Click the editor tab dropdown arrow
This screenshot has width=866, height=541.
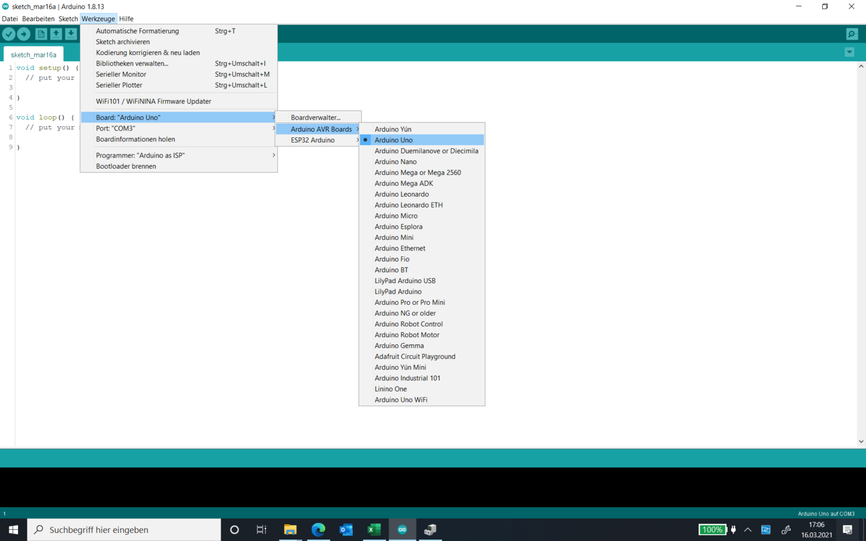pyautogui.click(x=849, y=52)
